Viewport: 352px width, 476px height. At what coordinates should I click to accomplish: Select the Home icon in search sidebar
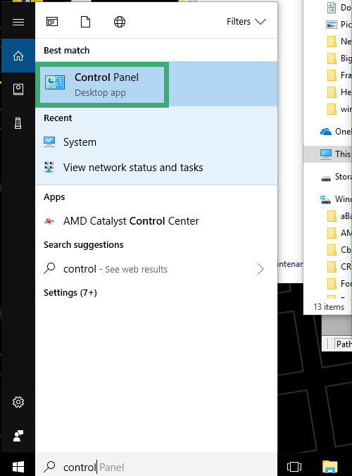click(x=18, y=56)
